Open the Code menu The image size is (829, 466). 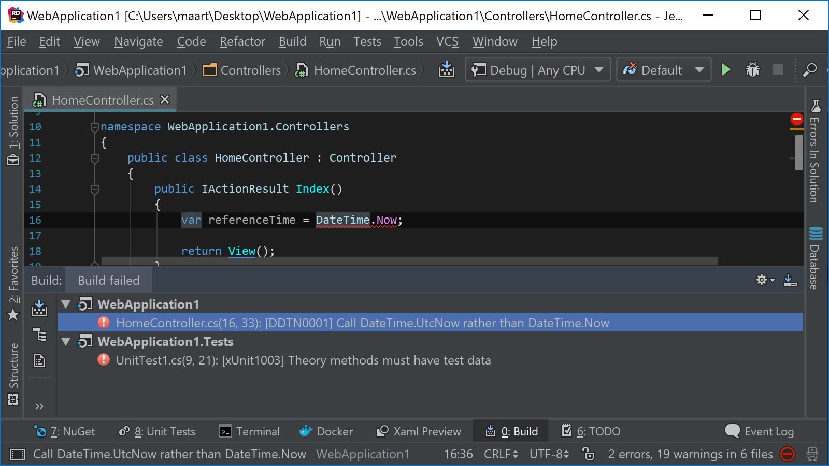point(191,41)
